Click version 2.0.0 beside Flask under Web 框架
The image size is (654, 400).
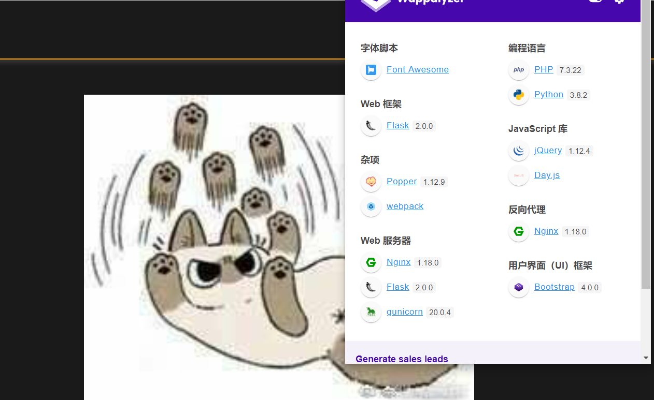point(424,126)
